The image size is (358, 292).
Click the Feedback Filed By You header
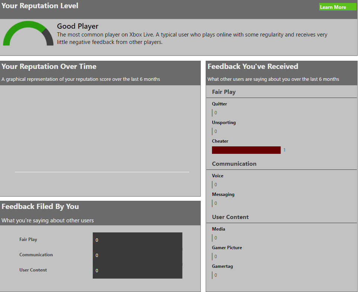click(40, 206)
